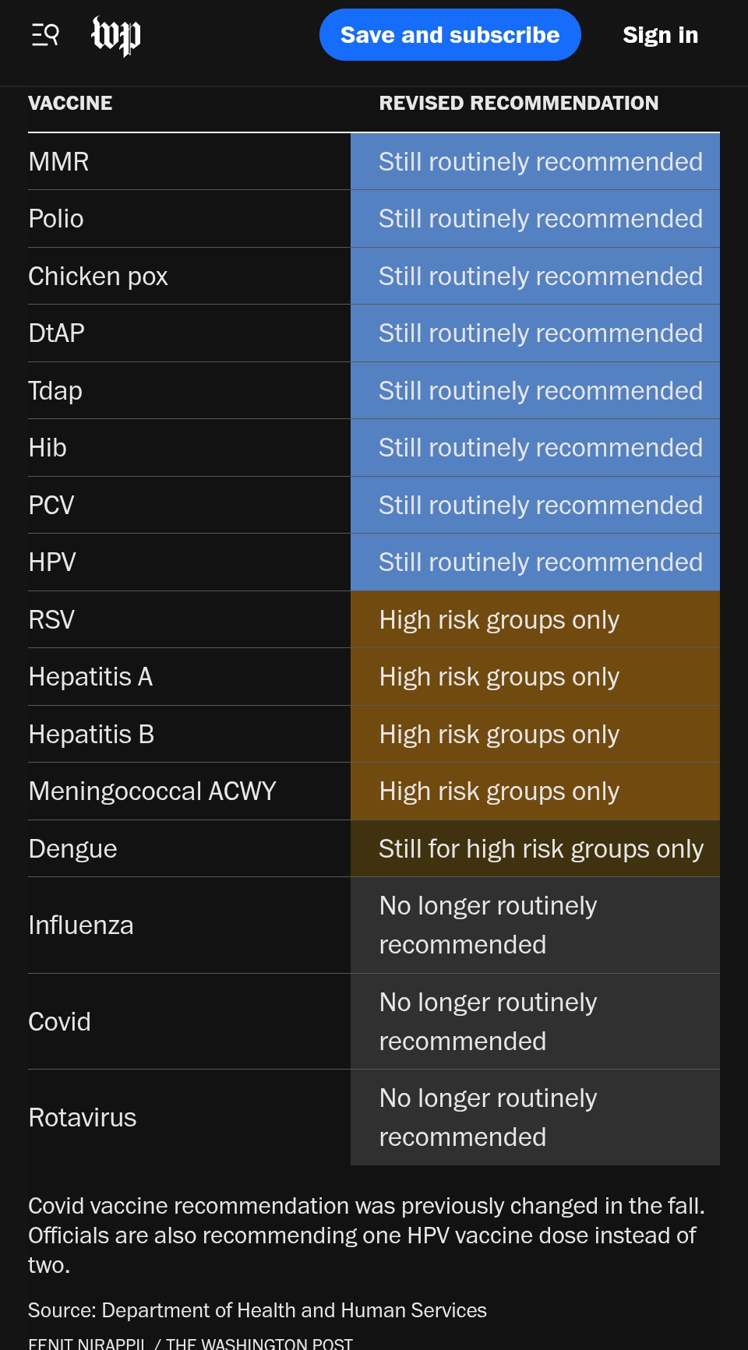Select the Influenza no longer recommended cell
The height and width of the screenshot is (1350, 748).
(x=535, y=925)
